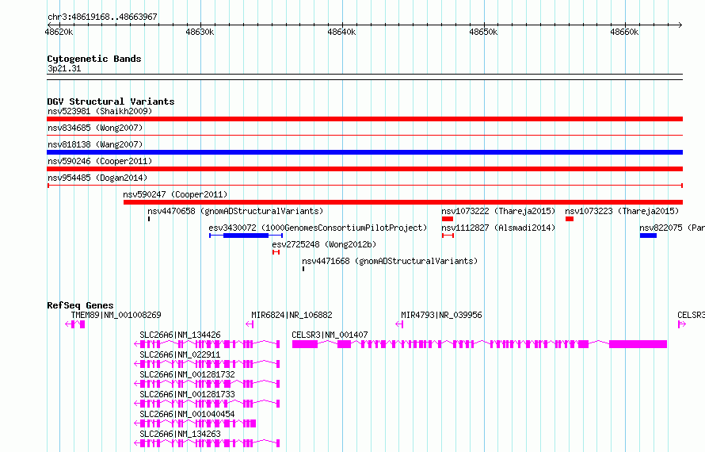Image resolution: width=705 pixels, height=452 pixels.
Task: Select the nsv590247 (Cooper2011) label
Action: point(175,194)
